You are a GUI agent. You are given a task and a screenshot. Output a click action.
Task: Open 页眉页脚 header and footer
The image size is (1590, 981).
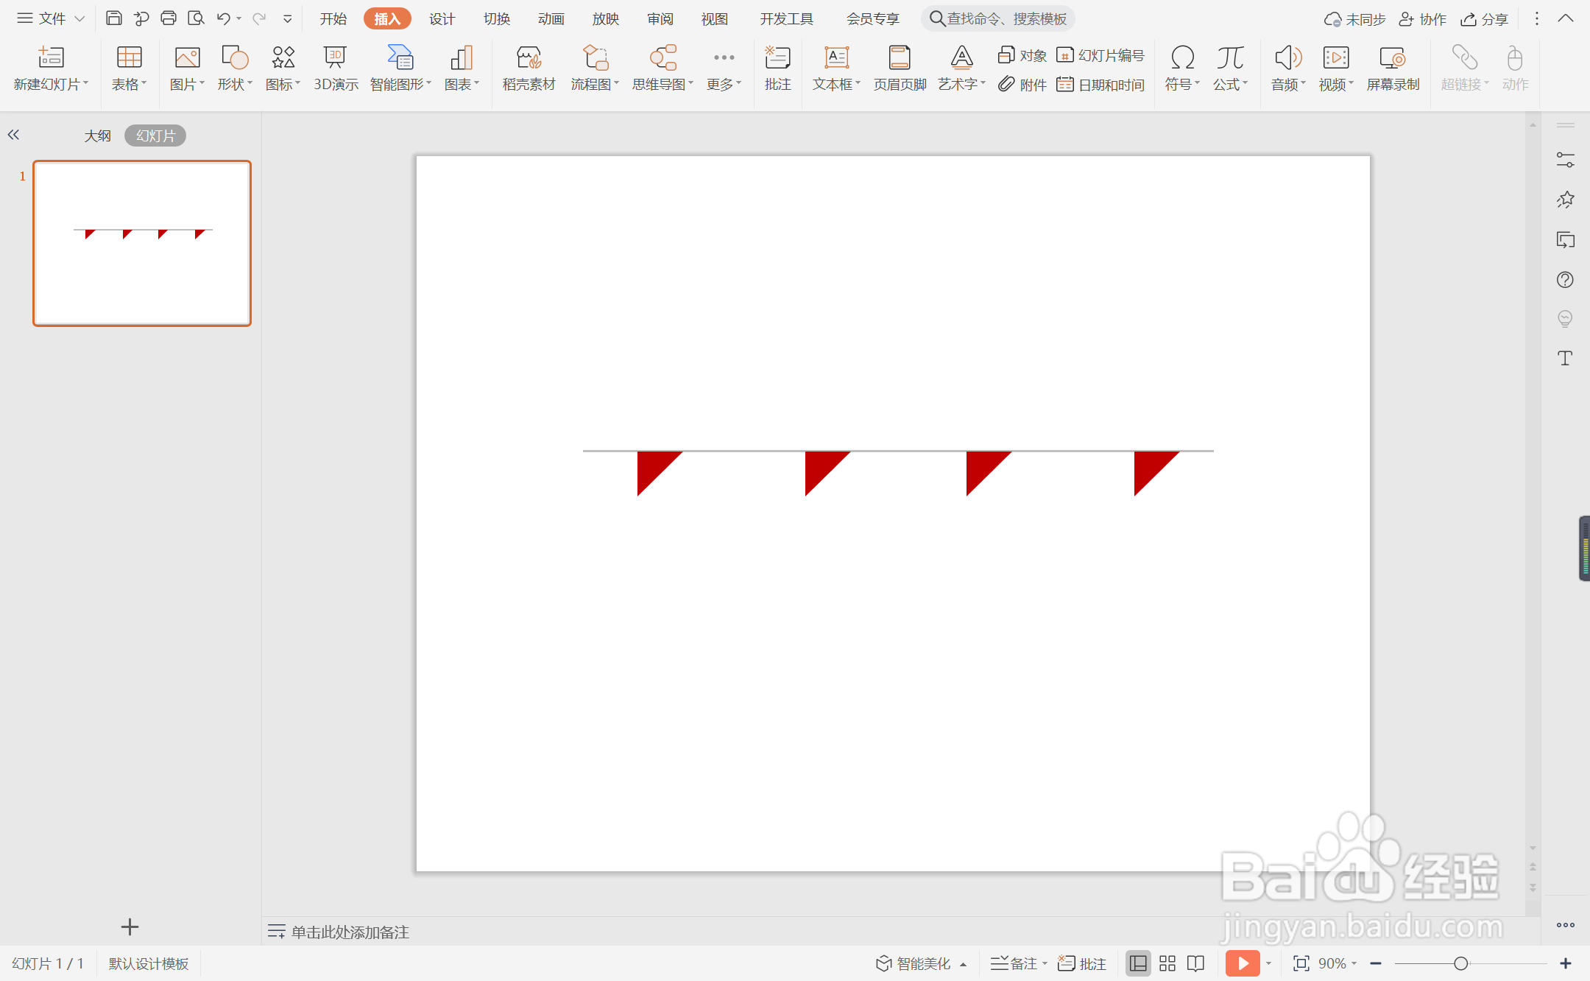click(x=900, y=68)
